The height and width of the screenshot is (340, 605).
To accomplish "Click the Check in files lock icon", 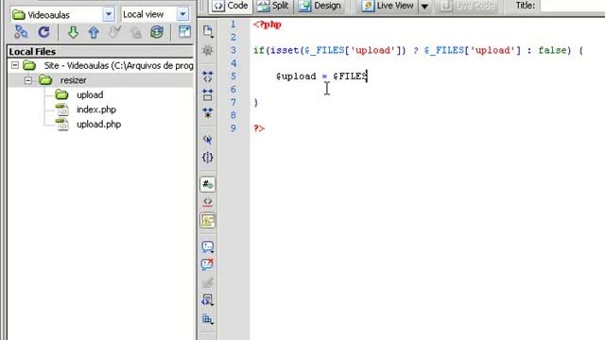I will [x=136, y=32].
